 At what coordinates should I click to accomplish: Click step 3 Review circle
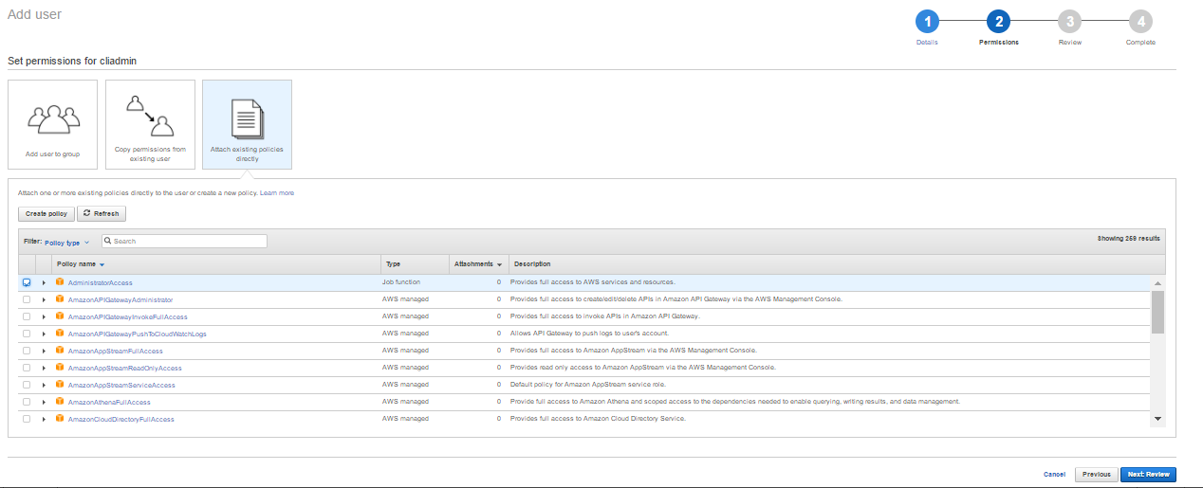point(1069,23)
